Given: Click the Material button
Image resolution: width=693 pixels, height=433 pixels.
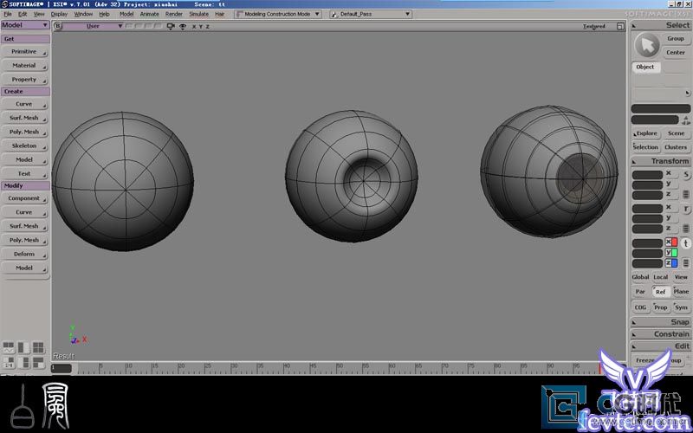Looking at the screenshot, I should 24,66.
